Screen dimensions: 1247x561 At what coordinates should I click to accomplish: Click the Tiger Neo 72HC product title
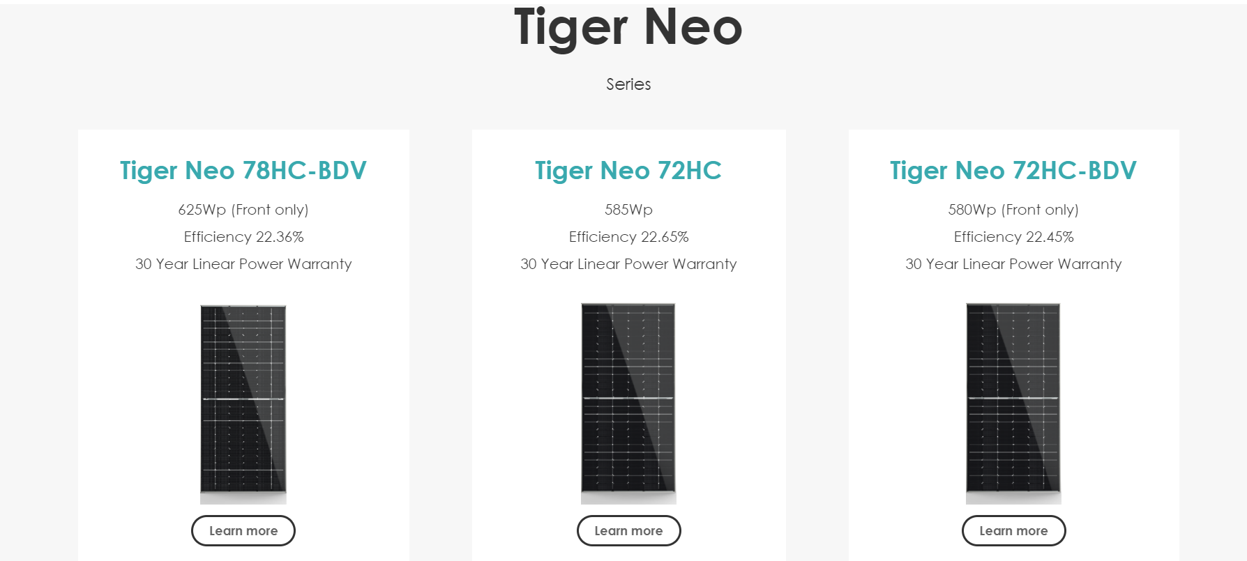click(x=628, y=171)
